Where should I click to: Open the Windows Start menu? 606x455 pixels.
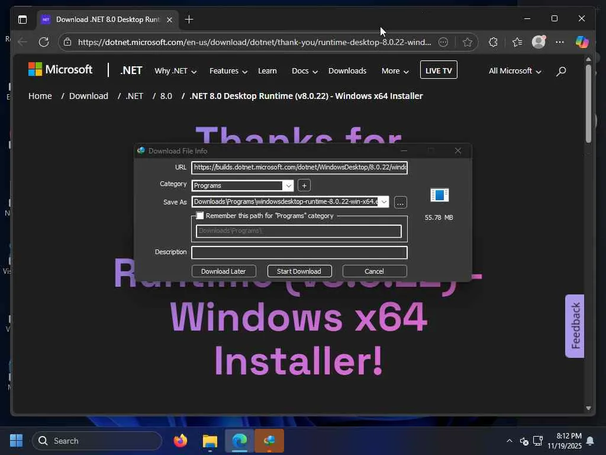pyautogui.click(x=16, y=441)
